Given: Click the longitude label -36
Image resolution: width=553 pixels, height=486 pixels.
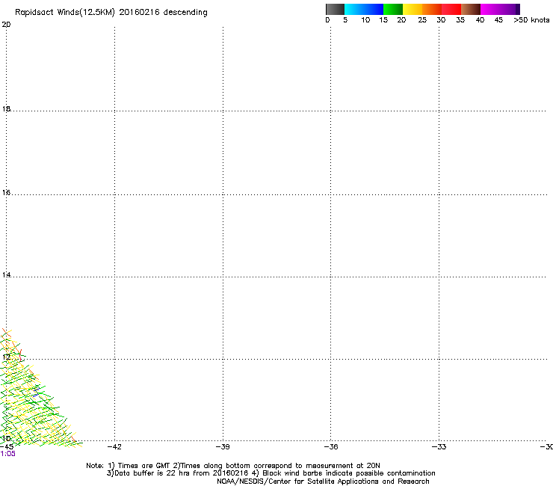Looking at the screenshot, I should [x=331, y=447].
